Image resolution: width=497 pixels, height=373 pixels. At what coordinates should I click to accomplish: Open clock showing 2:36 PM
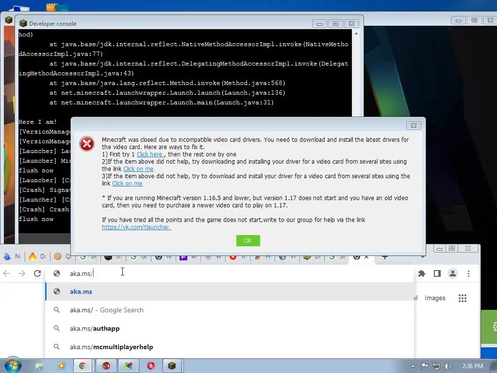(x=473, y=366)
